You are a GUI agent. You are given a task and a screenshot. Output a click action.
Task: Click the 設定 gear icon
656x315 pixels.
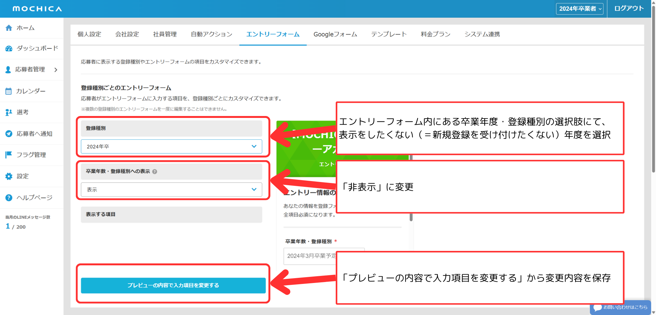[9, 176]
